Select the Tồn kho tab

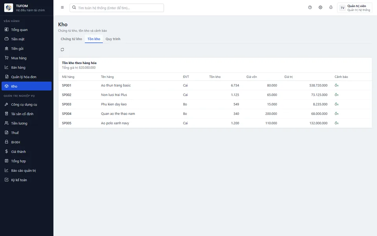coord(94,39)
